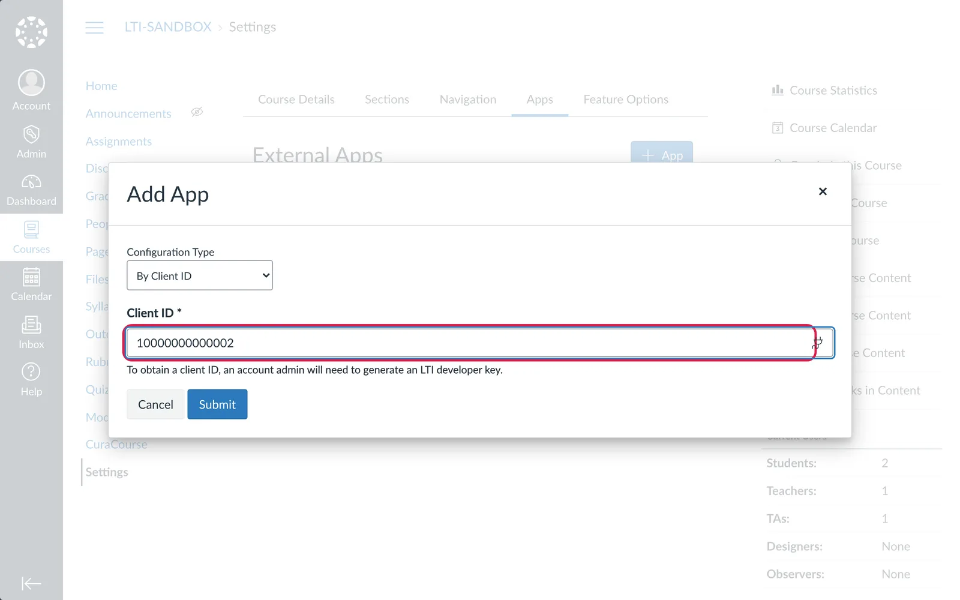Viewport: 960px width, 600px height.
Task: Open Announcements in course navigation
Action: pyautogui.click(x=128, y=113)
